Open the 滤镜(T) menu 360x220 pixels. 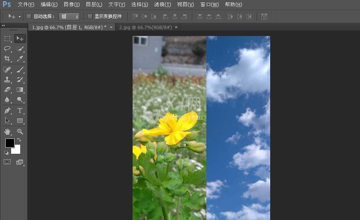(x=162, y=4)
